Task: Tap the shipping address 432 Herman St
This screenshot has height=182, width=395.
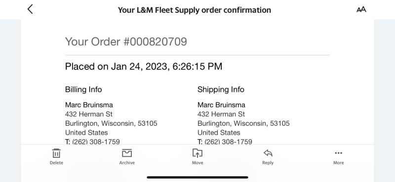Action: pyautogui.click(x=221, y=114)
